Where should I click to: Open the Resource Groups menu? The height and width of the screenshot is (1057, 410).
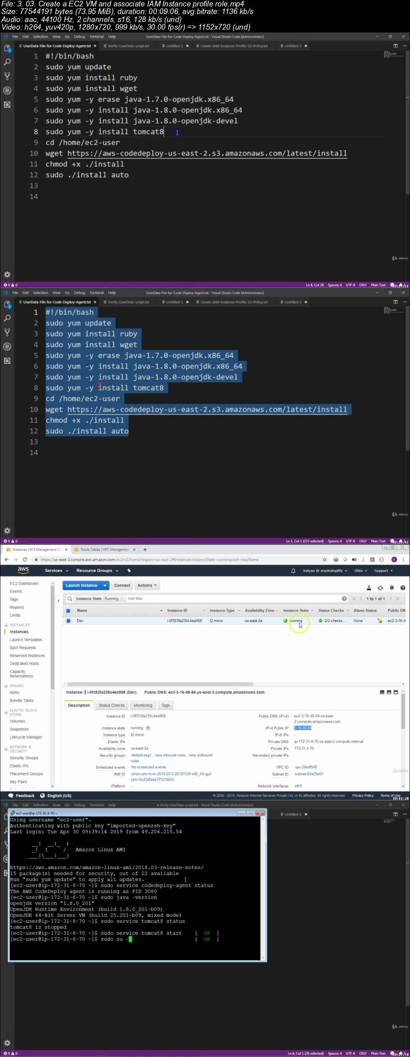[x=97, y=571]
